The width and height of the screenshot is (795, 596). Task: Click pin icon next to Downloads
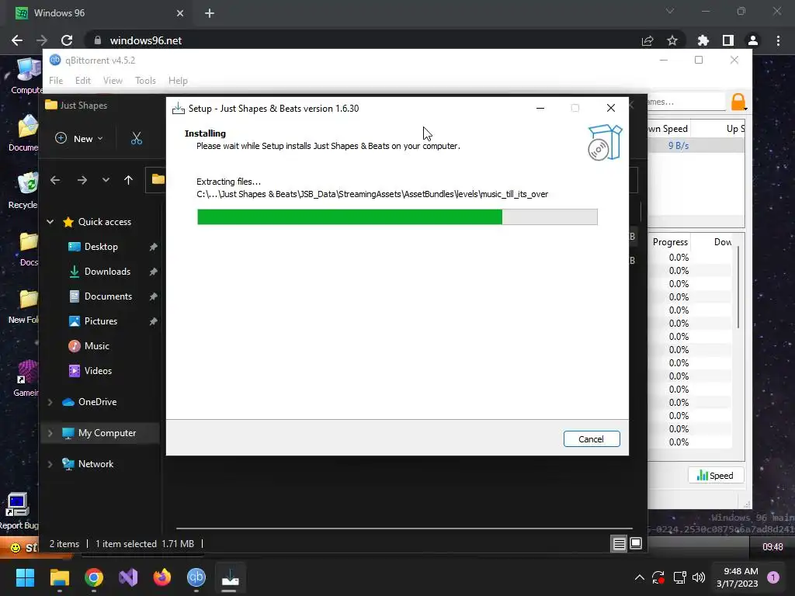point(153,272)
